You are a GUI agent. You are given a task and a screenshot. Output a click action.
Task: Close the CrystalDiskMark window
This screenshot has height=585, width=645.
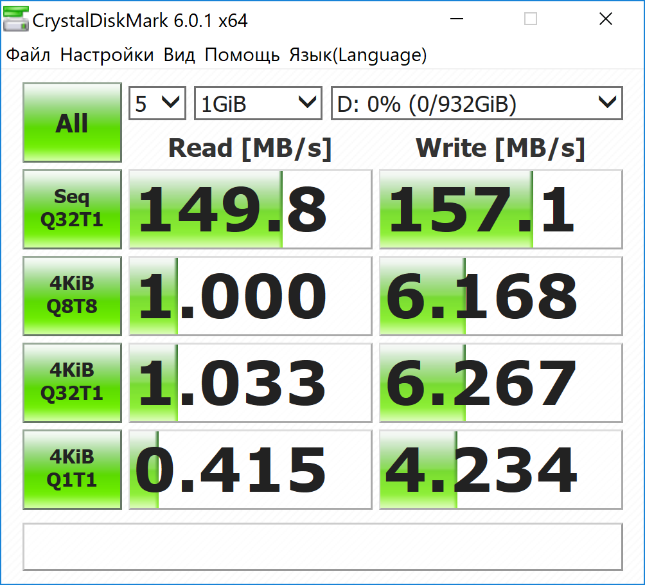(606, 19)
